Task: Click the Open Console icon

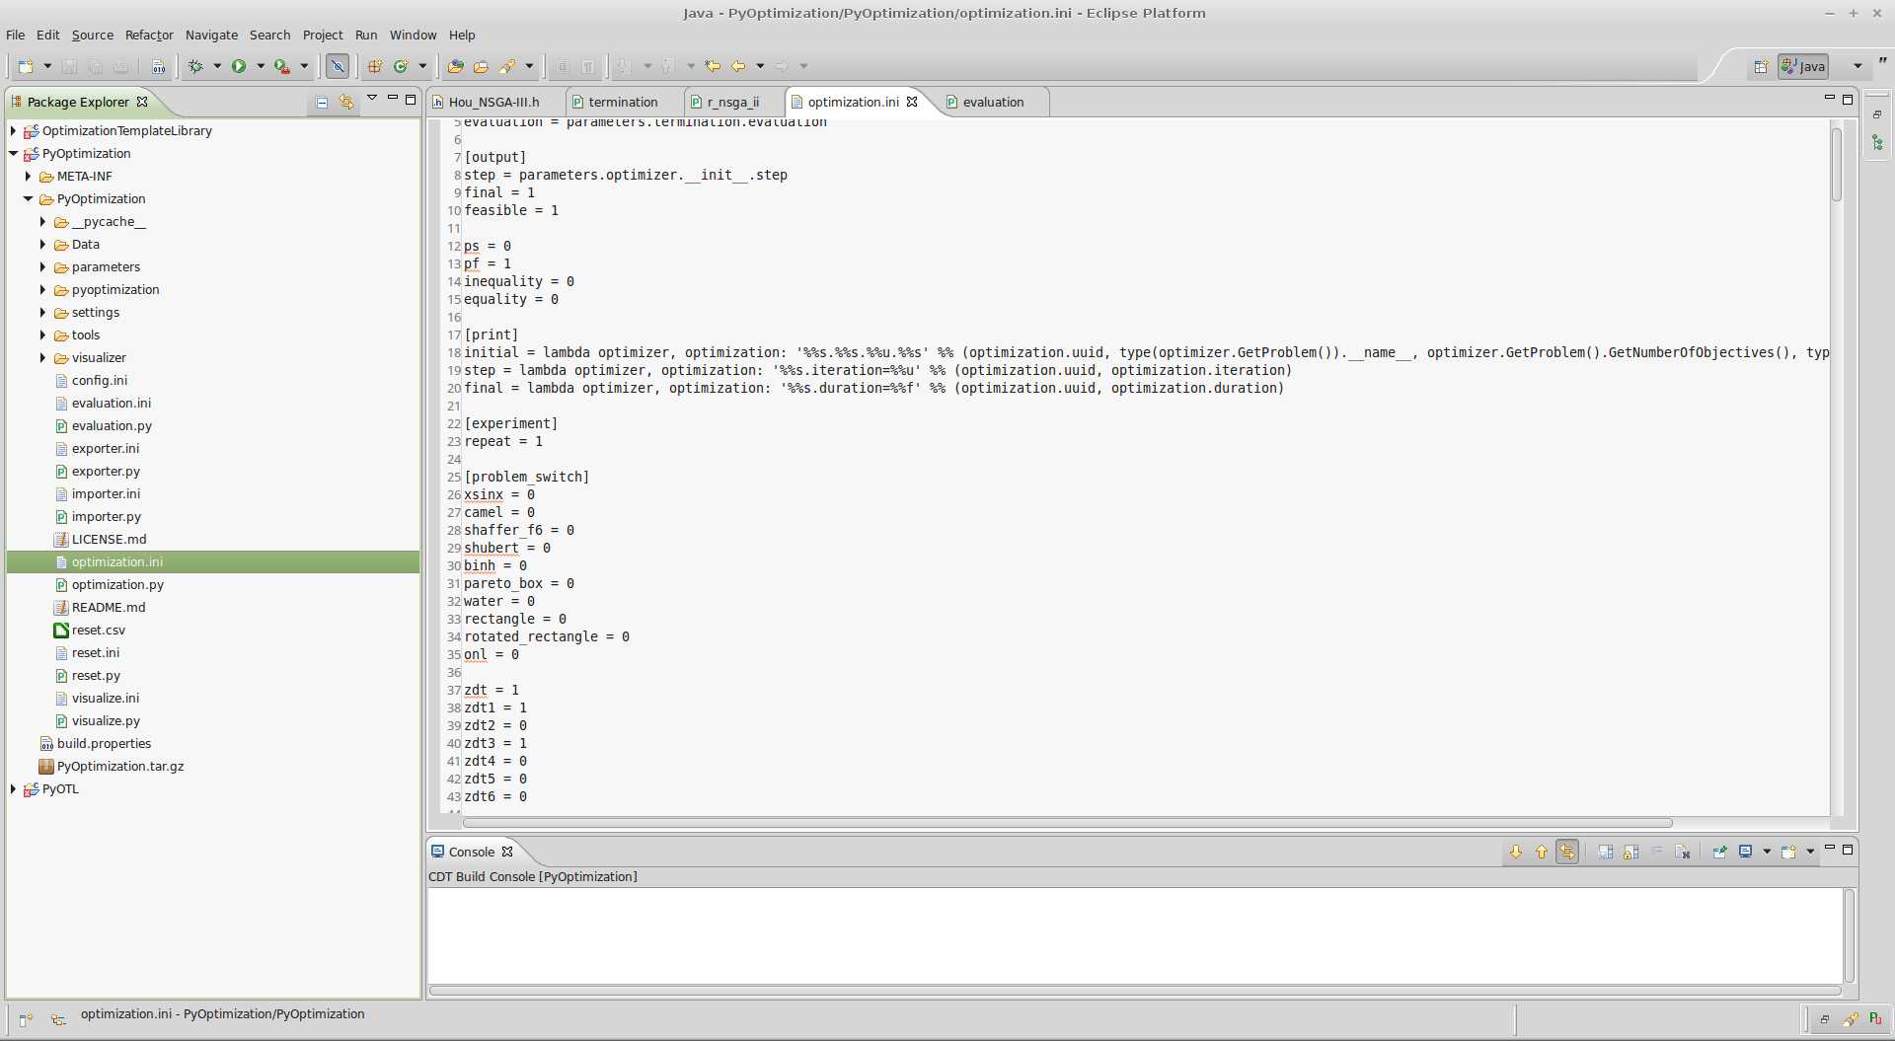Action: [1788, 852]
